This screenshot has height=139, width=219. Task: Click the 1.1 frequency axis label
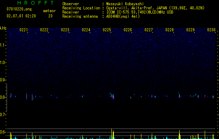point(3,45)
